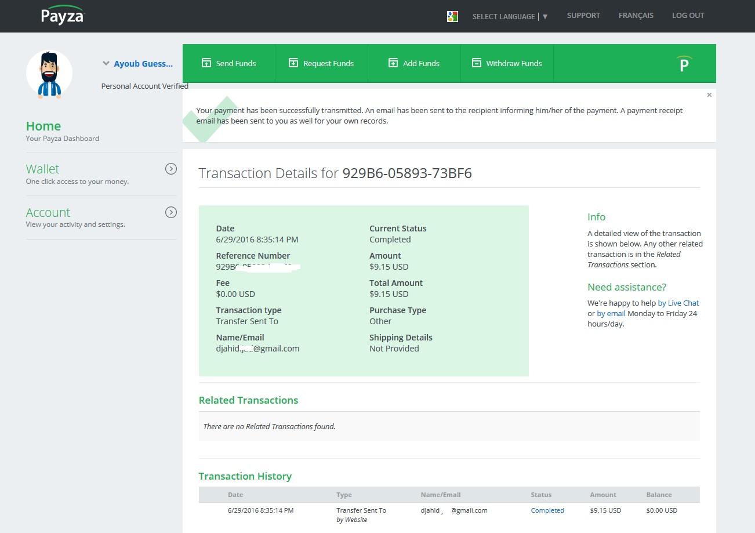This screenshot has width=755, height=533.
Task: Click the Transfer Sent To history entry
Action: tap(361, 510)
